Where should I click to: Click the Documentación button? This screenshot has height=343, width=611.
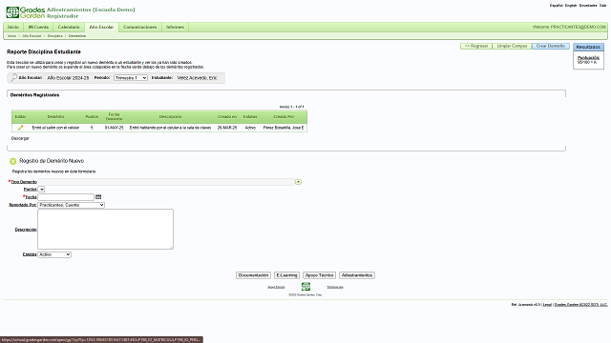click(x=253, y=275)
